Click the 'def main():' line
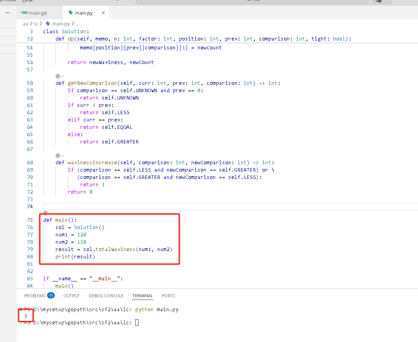This screenshot has width=418, height=342. click(x=60, y=220)
